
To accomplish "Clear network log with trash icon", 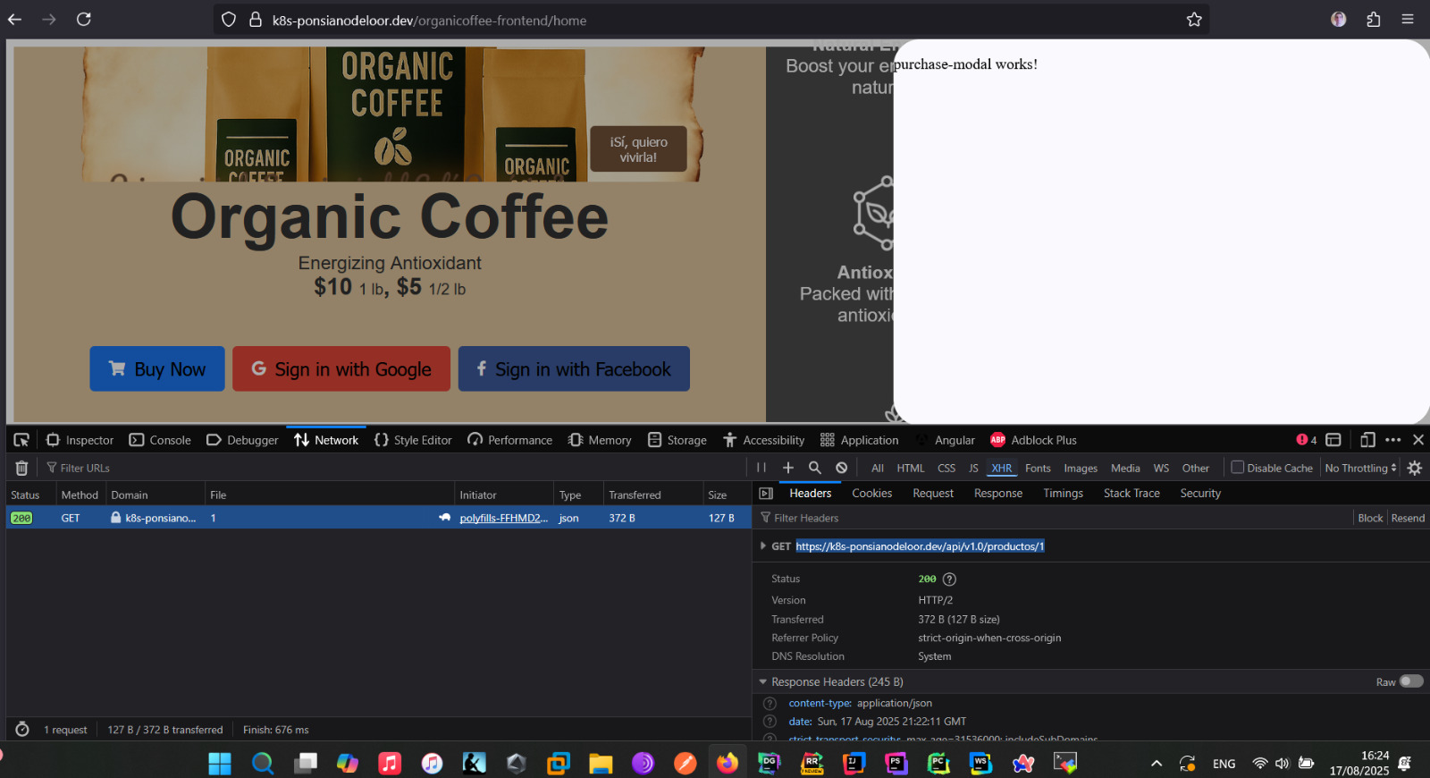I will click(22, 468).
